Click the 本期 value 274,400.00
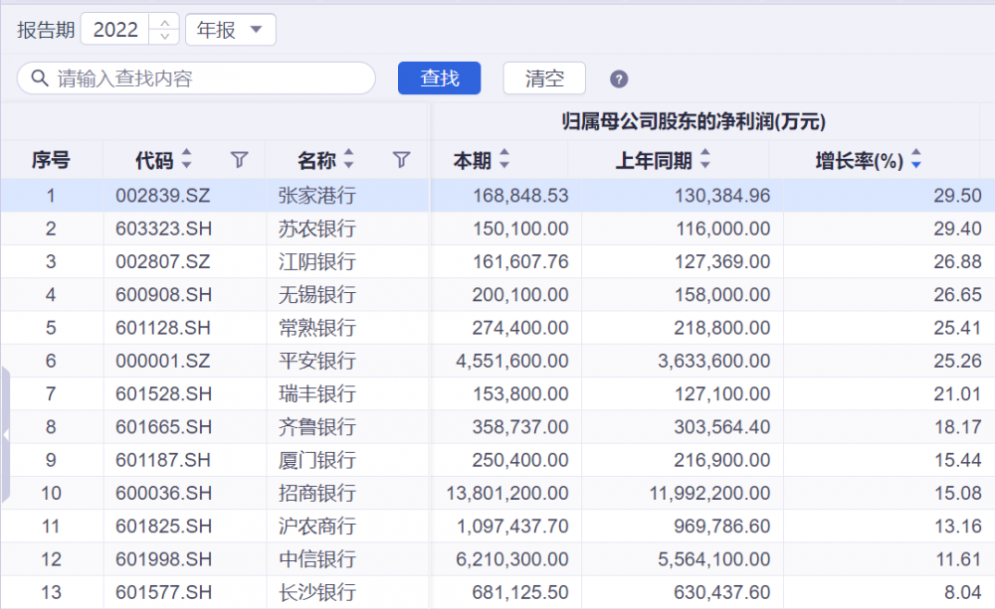This screenshot has width=995, height=609. tap(520, 328)
